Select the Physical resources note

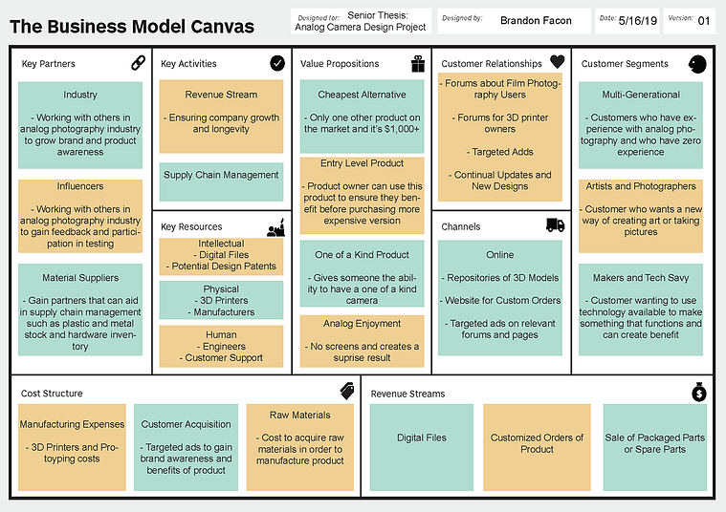(x=221, y=300)
